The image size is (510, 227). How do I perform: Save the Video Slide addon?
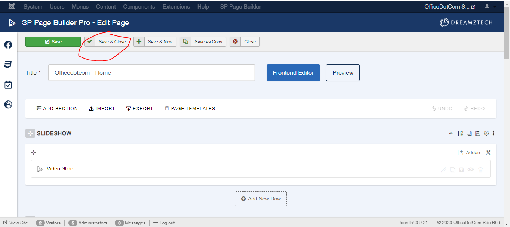coord(461,170)
